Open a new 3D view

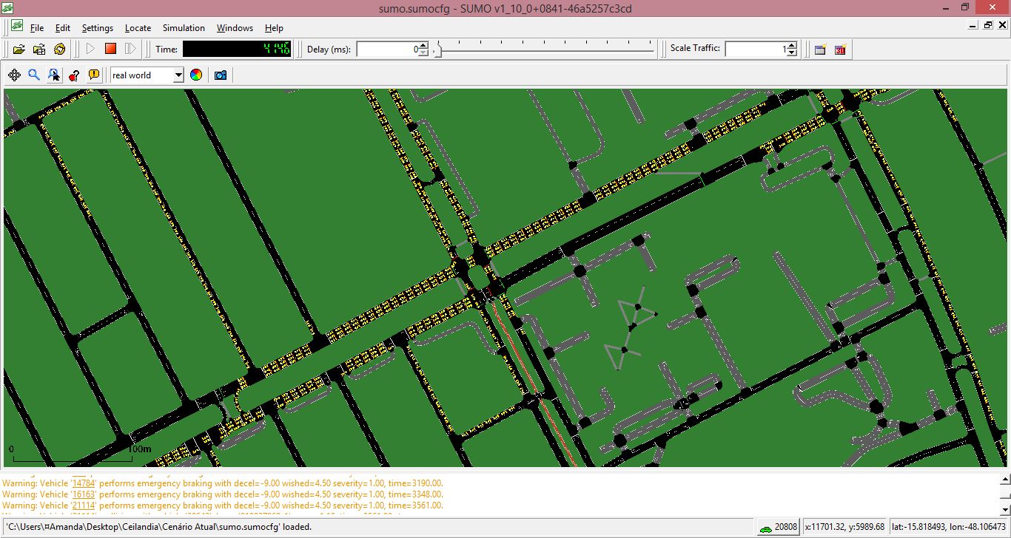tap(840, 50)
